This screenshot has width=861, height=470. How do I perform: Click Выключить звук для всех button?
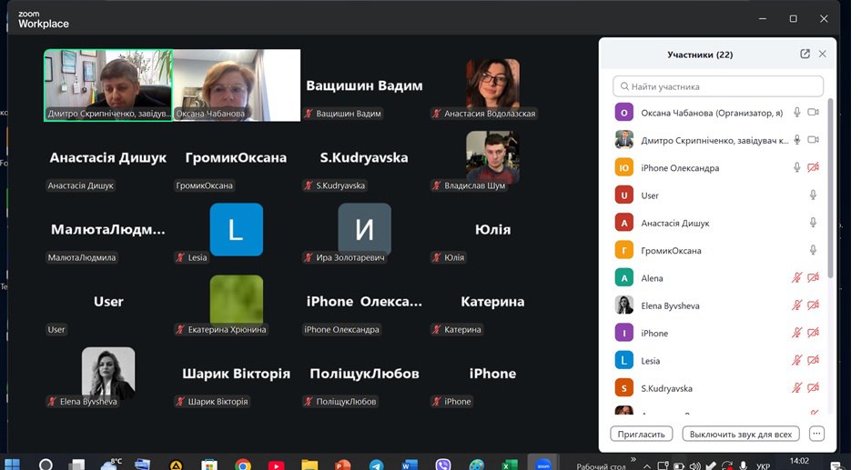tap(741, 434)
